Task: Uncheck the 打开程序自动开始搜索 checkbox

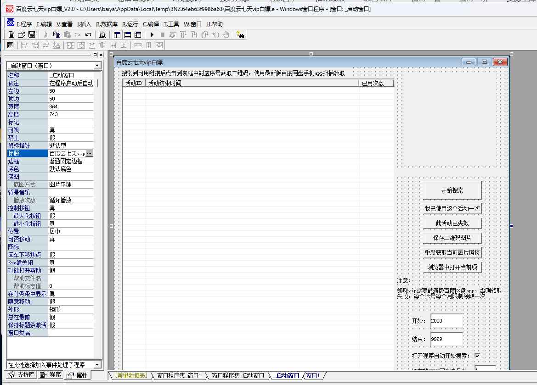Action: 477,356
